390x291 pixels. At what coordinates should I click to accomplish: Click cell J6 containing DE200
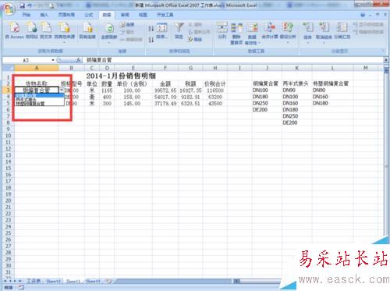coord(267,109)
